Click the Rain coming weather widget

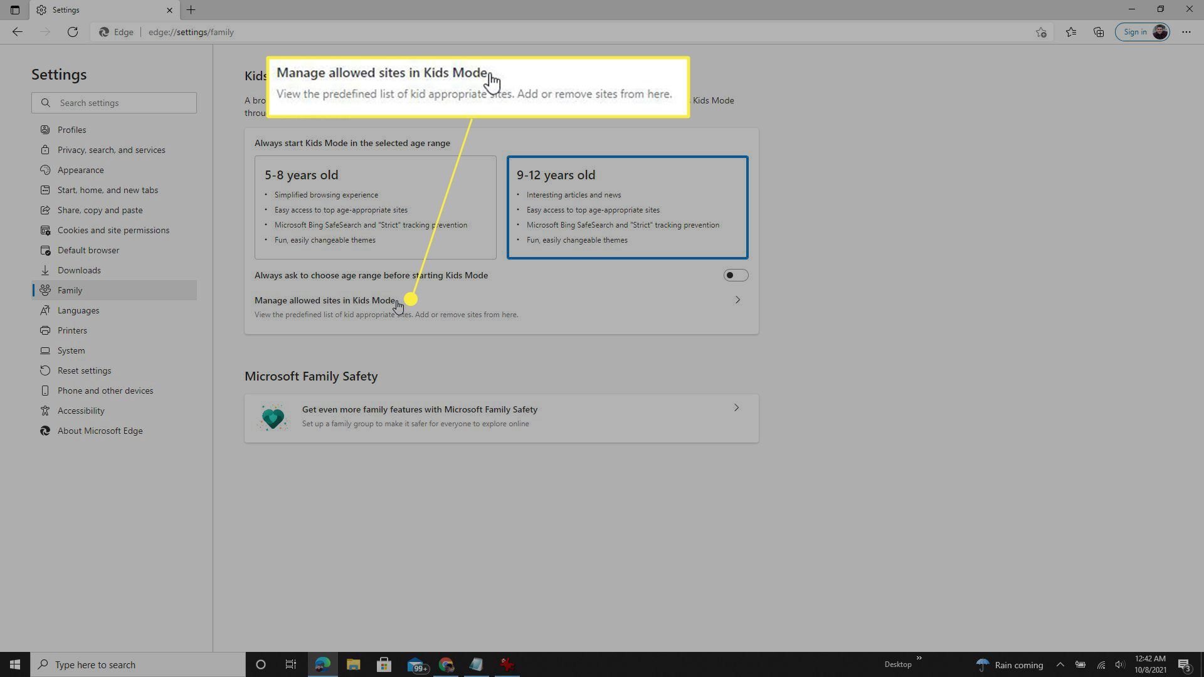click(x=1010, y=665)
